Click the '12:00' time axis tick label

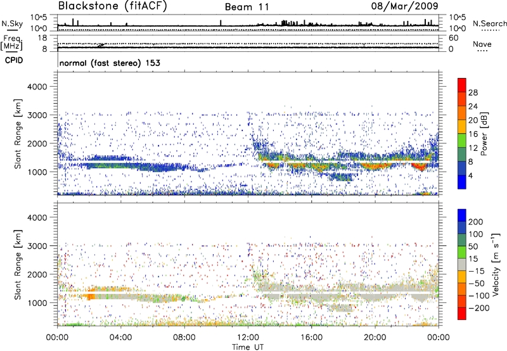248,338
